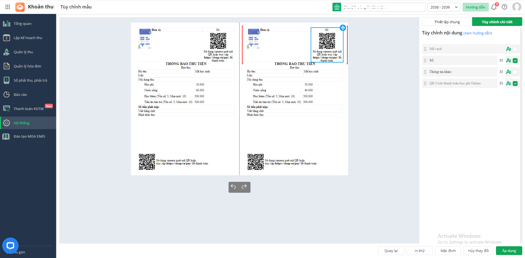
Task: Click font style icon for QR Code row
Action: coord(509,83)
